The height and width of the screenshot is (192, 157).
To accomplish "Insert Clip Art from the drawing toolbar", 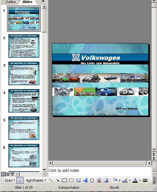I will tap(99, 180).
